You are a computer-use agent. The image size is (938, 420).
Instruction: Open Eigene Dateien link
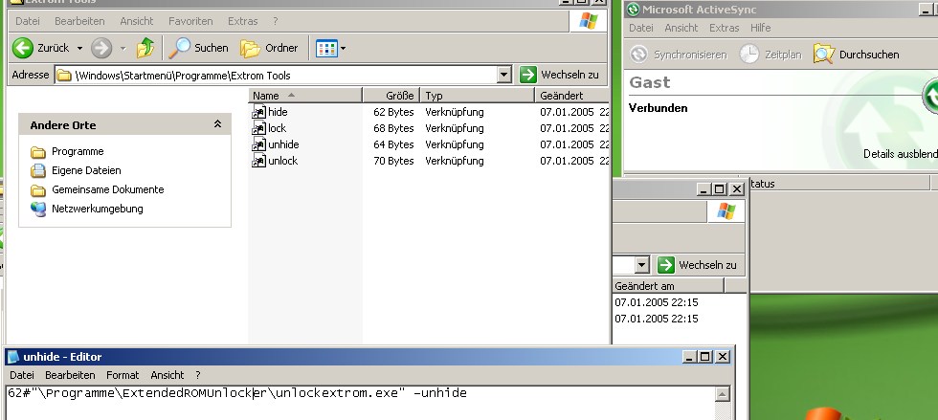click(x=86, y=170)
